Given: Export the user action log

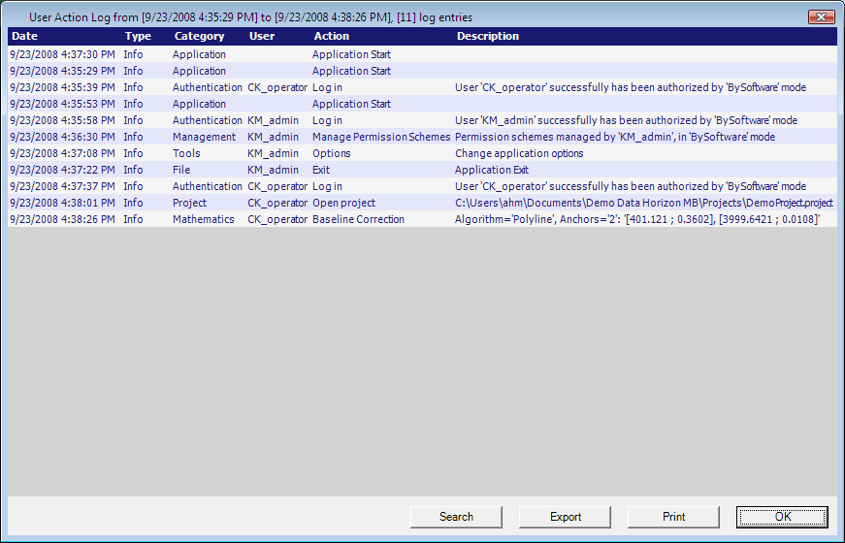Looking at the screenshot, I should click(x=566, y=517).
